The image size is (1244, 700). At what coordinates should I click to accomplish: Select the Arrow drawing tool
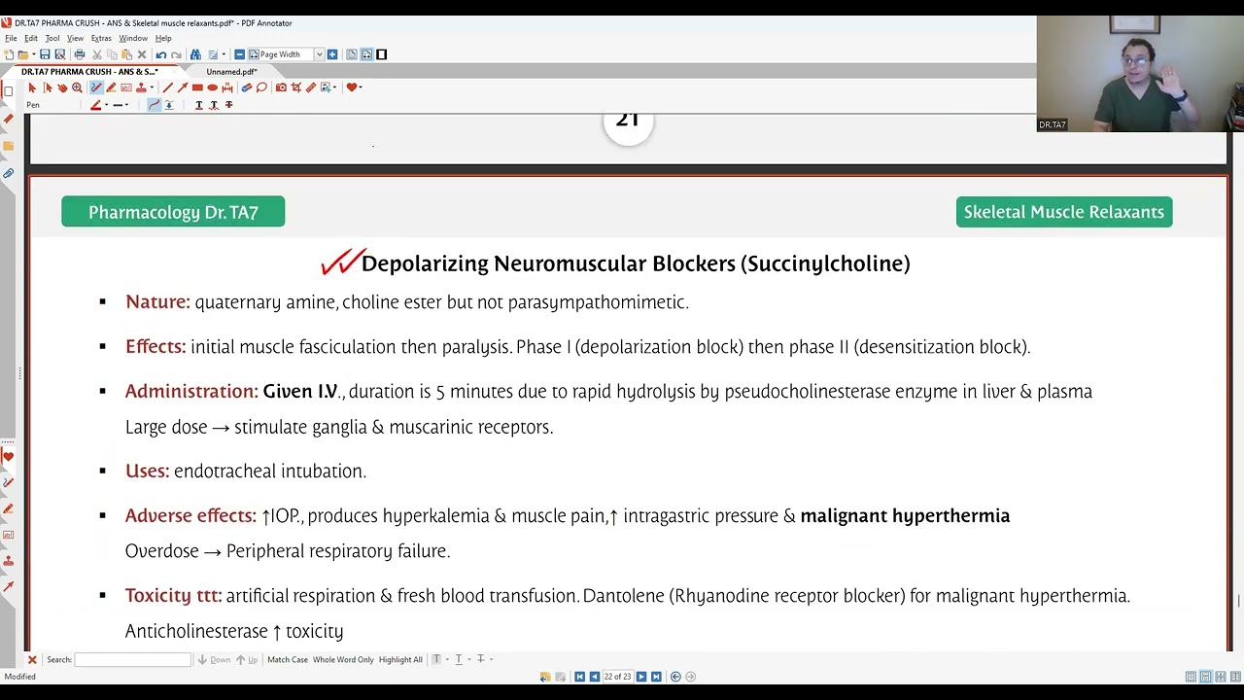click(x=183, y=87)
